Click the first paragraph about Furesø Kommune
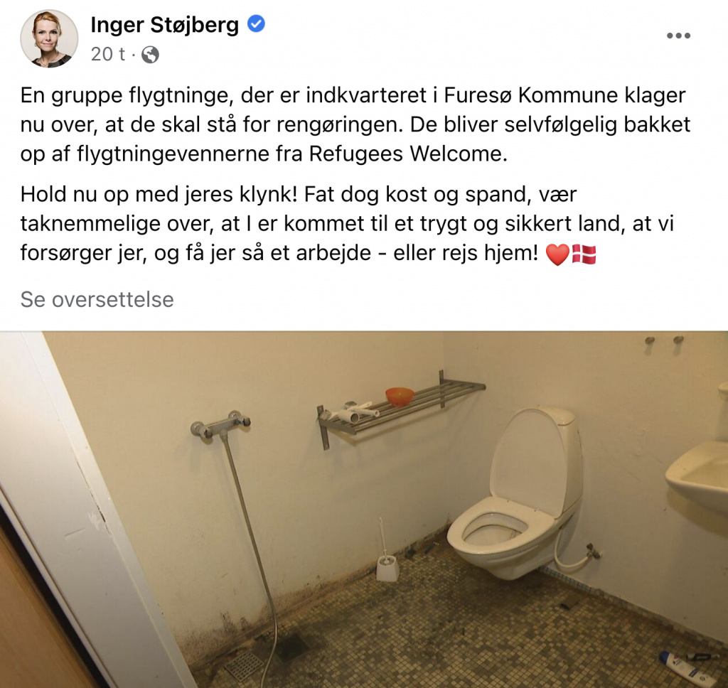 pyautogui.click(x=355, y=124)
